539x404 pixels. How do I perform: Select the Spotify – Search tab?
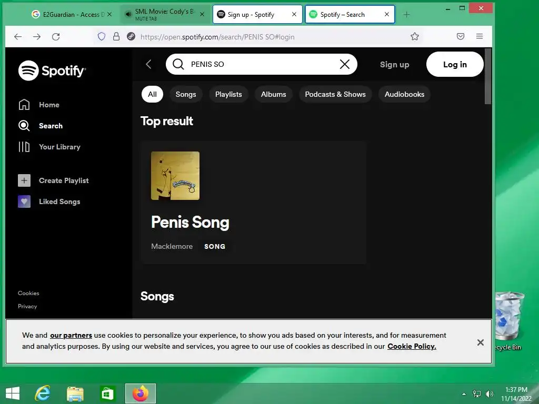tap(350, 14)
